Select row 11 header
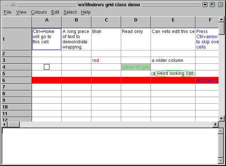226x166 pixels. pyautogui.click(x=17, y=113)
